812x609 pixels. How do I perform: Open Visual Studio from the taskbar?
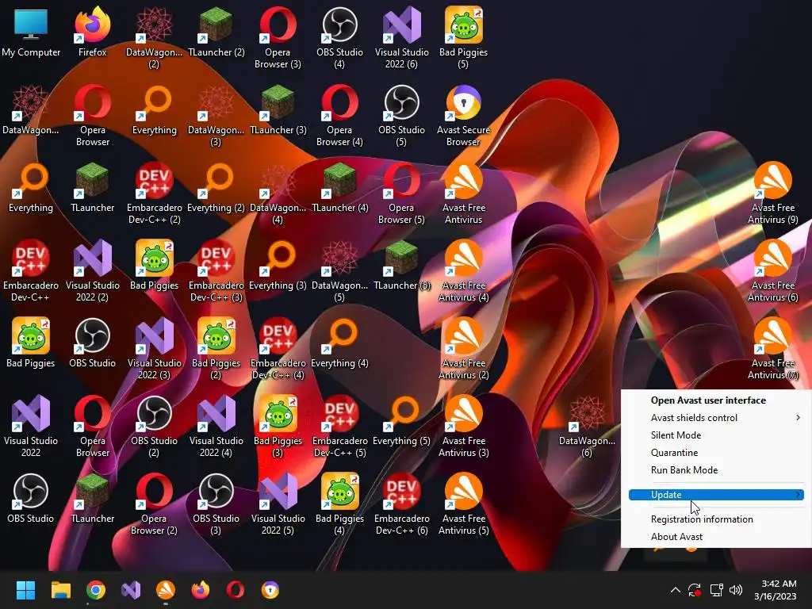tap(131, 590)
